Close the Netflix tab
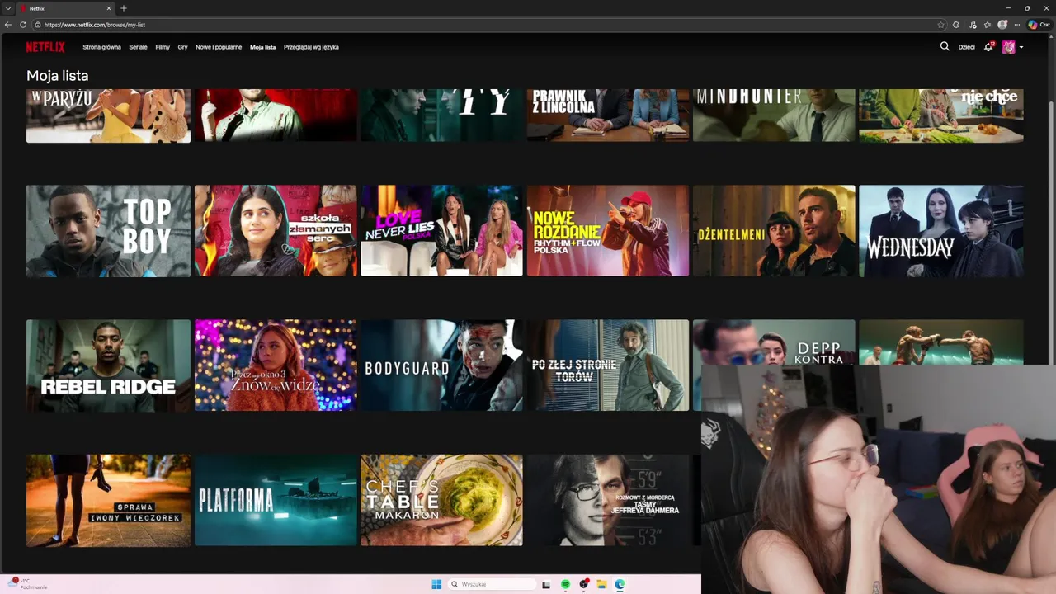The image size is (1056, 594). point(108,8)
